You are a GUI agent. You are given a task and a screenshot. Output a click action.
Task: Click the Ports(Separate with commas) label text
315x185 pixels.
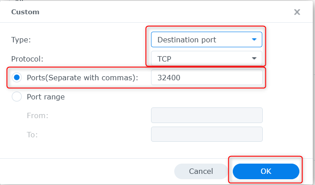point(82,78)
